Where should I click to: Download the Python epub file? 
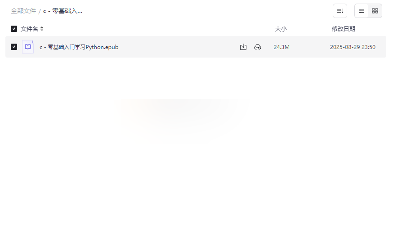point(243,47)
